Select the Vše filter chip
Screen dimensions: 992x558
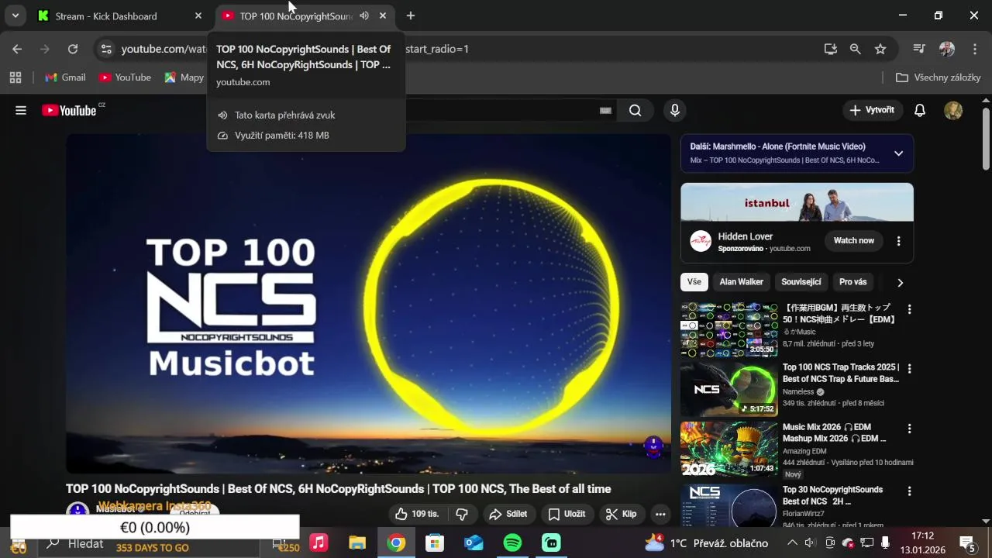tap(694, 282)
